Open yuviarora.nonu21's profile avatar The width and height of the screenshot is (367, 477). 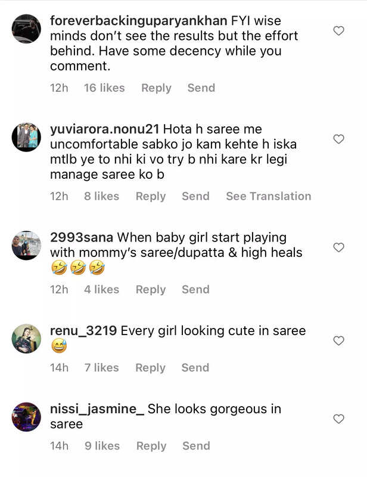pyautogui.click(x=26, y=137)
